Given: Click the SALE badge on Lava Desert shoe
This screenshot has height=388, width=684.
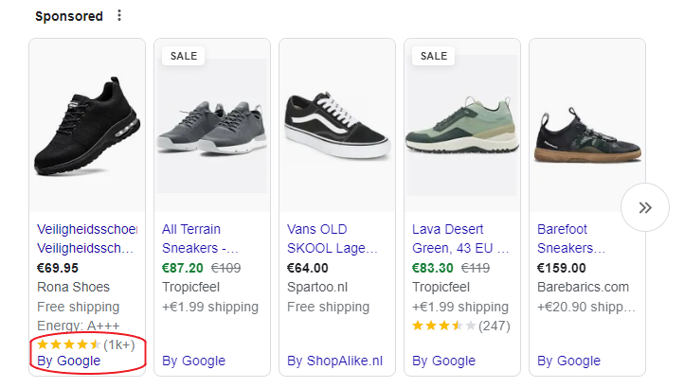Looking at the screenshot, I should (433, 56).
